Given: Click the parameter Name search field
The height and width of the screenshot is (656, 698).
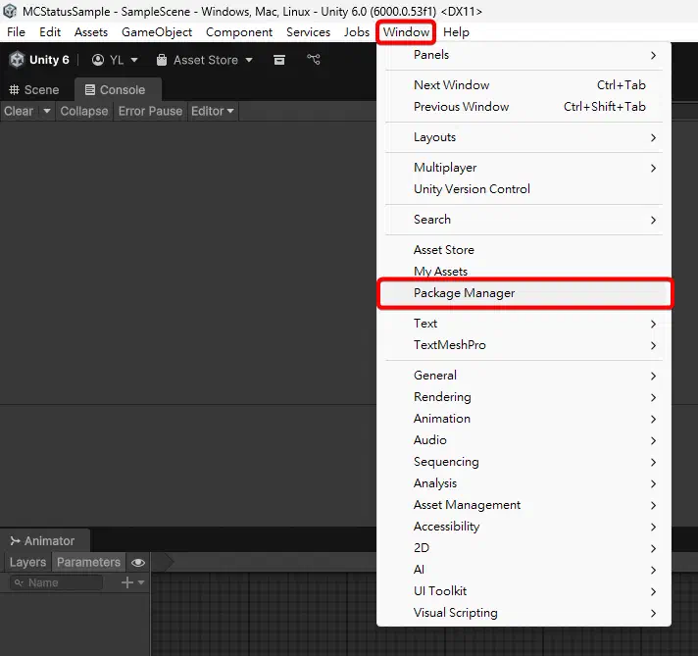Looking at the screenshot, I should 57,583.
